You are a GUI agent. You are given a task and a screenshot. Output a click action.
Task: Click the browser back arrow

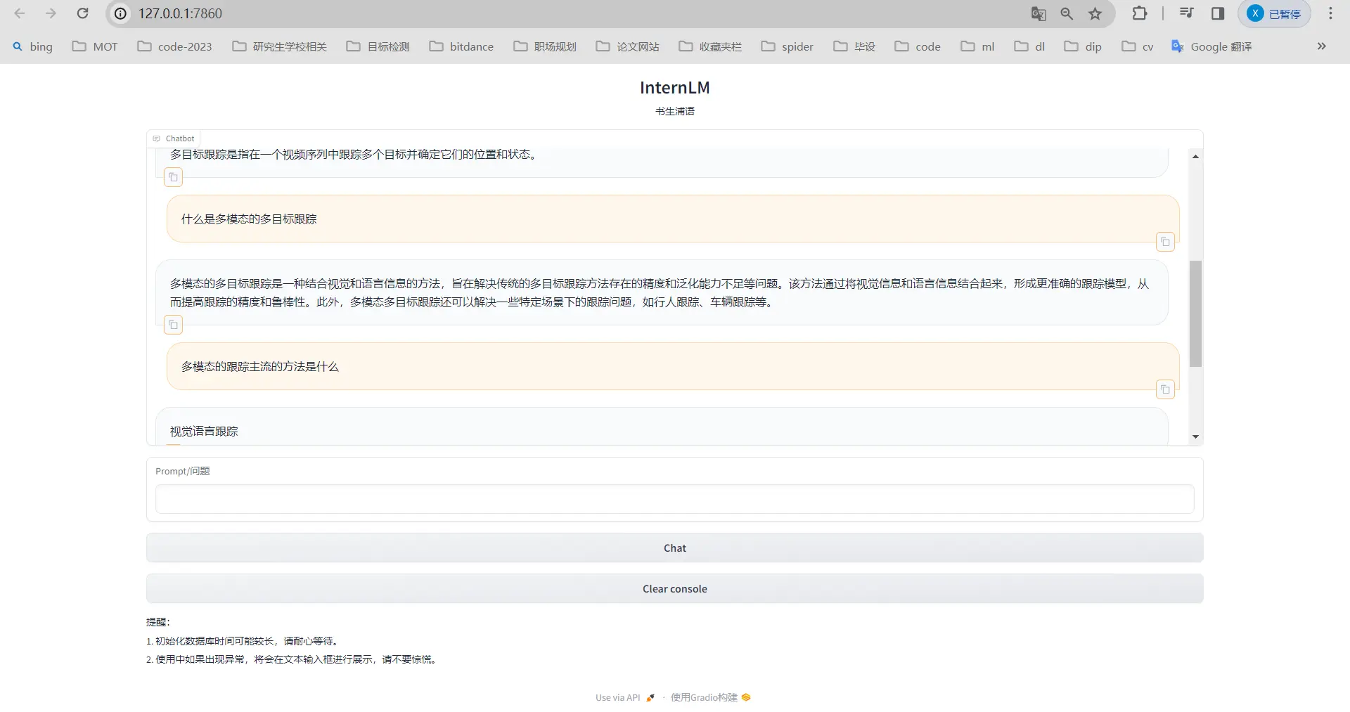tap(20, 13)
